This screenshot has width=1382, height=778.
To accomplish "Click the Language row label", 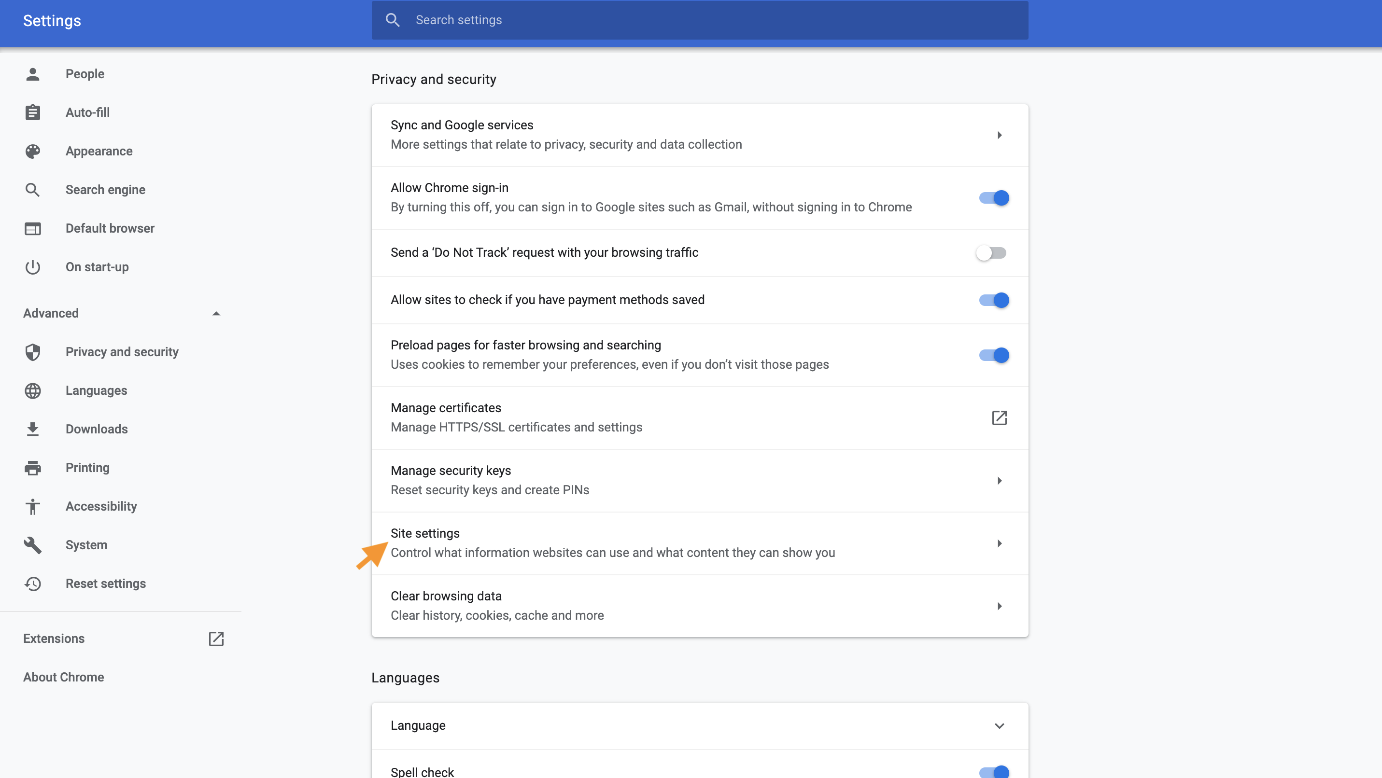I will coord(418,726).
